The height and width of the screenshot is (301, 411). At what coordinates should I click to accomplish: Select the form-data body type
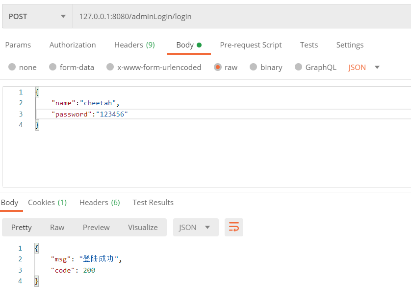(71, 67)
